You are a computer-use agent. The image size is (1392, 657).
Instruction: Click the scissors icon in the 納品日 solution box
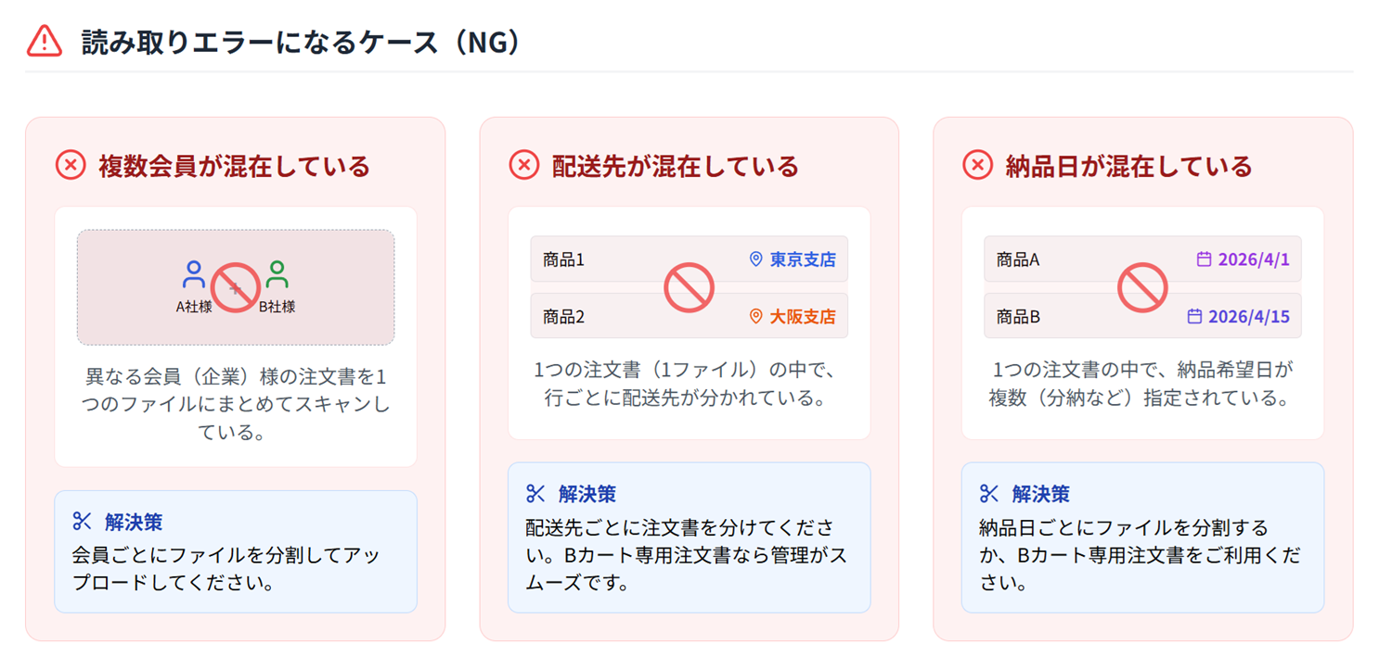pos(989,494)
